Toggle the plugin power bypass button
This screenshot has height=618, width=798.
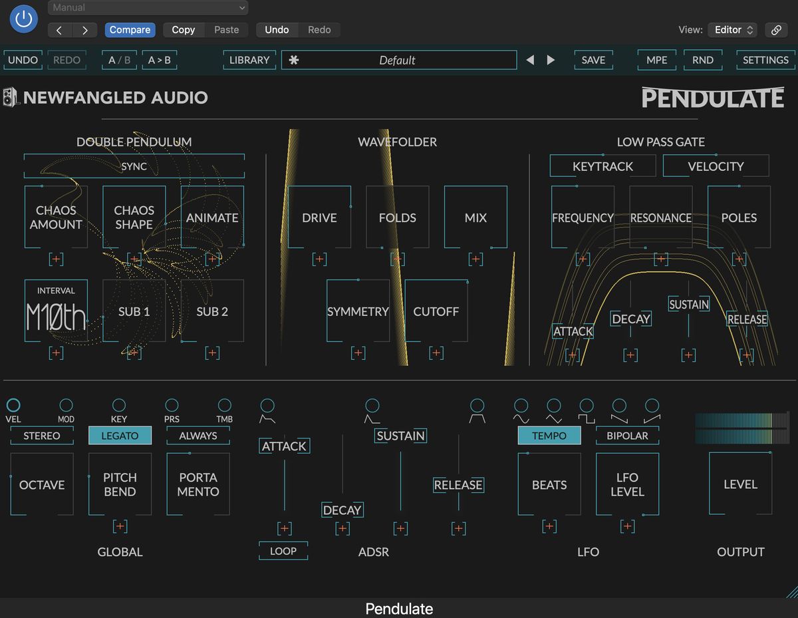[x=24, y=19]
